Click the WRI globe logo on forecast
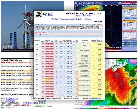This screenshot has width=138, height=110. tap(39, 14)
